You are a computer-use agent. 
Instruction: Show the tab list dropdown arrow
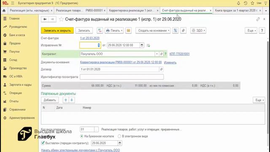[266, 11]
